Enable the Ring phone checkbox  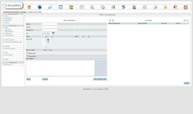pyautogui.click(x=27, y=56)
